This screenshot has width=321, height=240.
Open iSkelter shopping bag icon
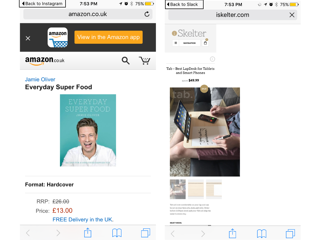click(205, 43)
